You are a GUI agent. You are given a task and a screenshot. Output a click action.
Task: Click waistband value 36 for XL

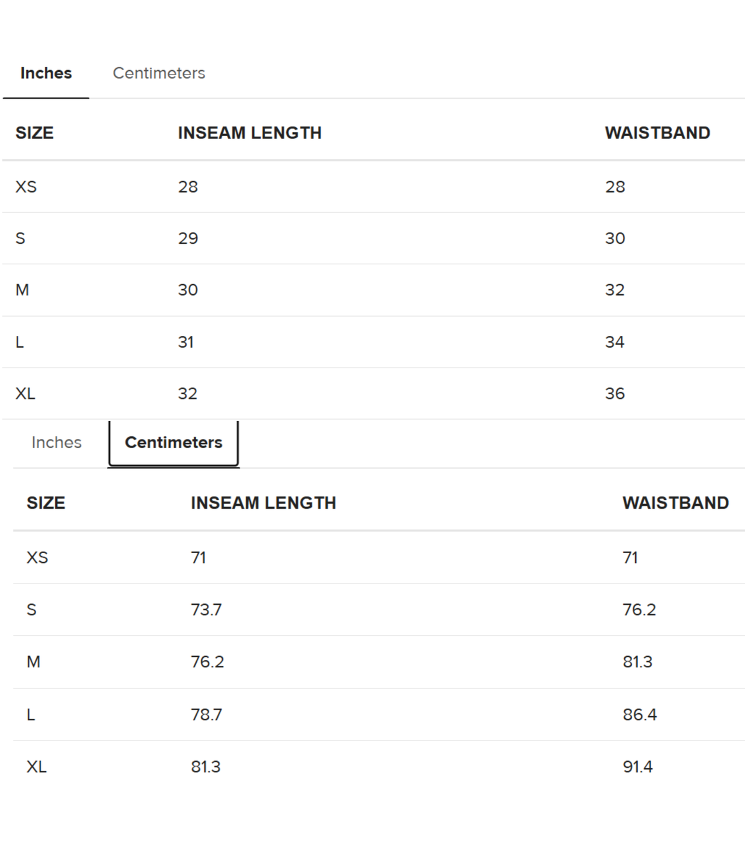coord(615,394)
